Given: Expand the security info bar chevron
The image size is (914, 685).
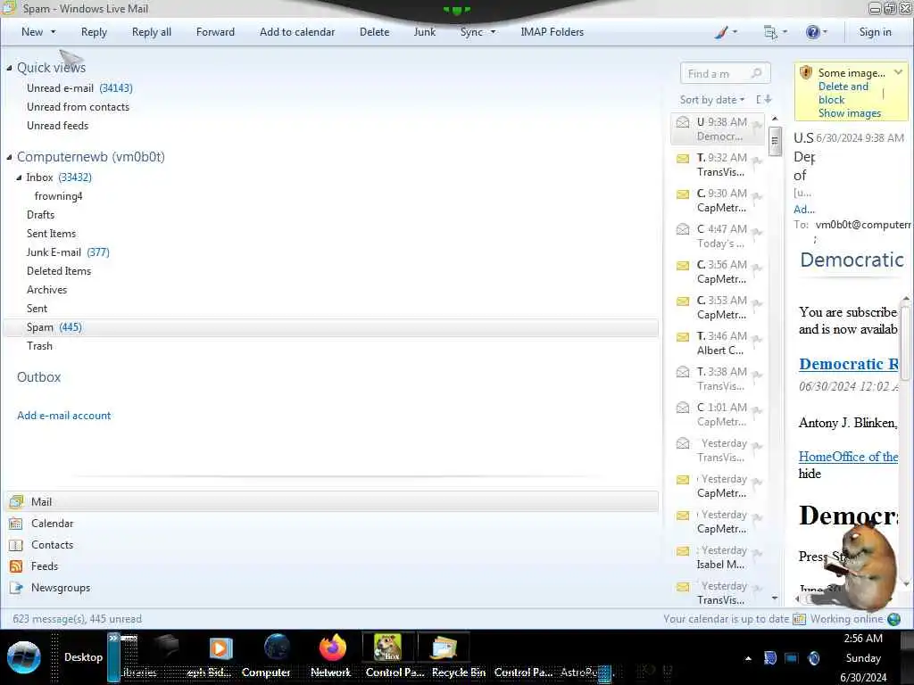Looking at the screenshot, I should point(898,72).
